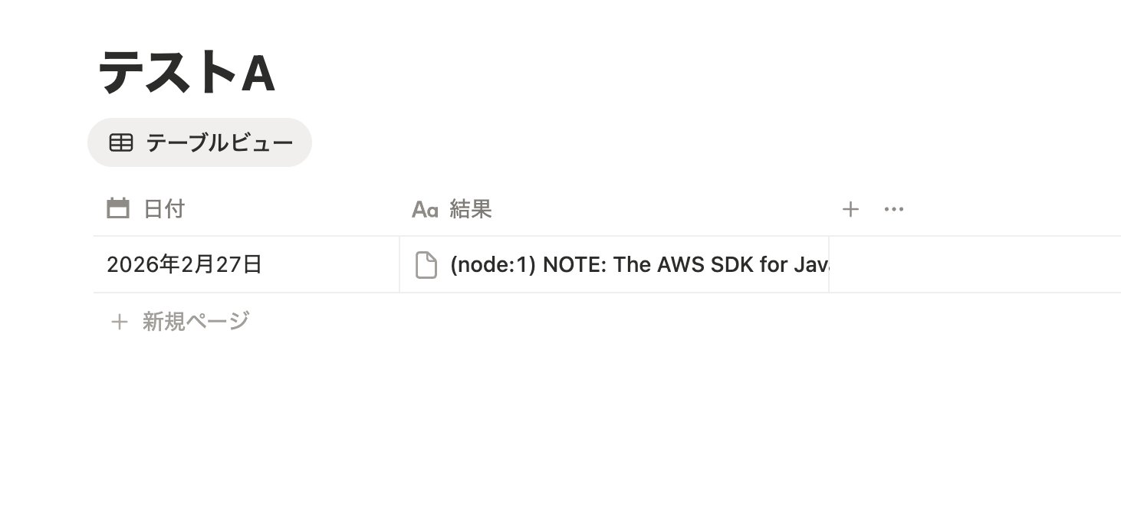
Task: Click the empty cell right of 結果 column
Action: tap(974, 264)
